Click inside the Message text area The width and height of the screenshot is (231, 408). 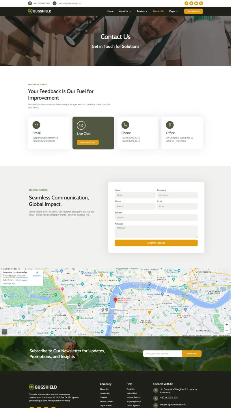point(156,232)
